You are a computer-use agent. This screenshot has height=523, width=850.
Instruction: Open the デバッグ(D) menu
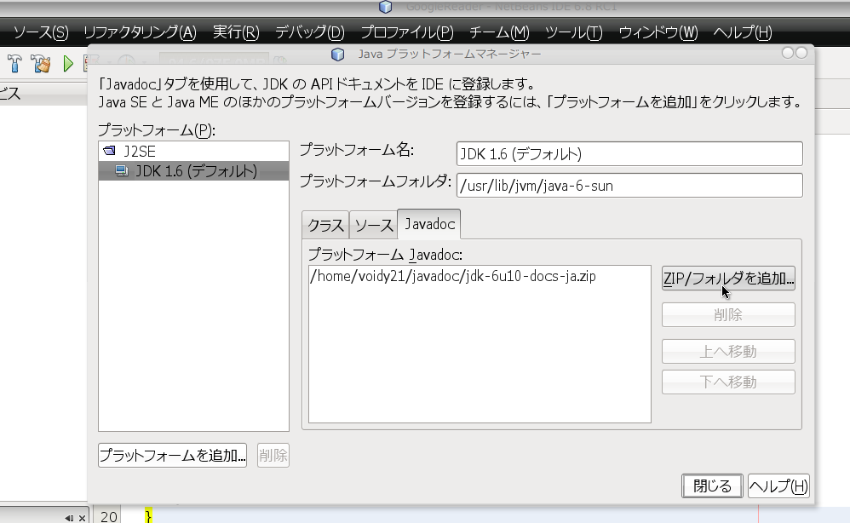(x=309, y=32)
